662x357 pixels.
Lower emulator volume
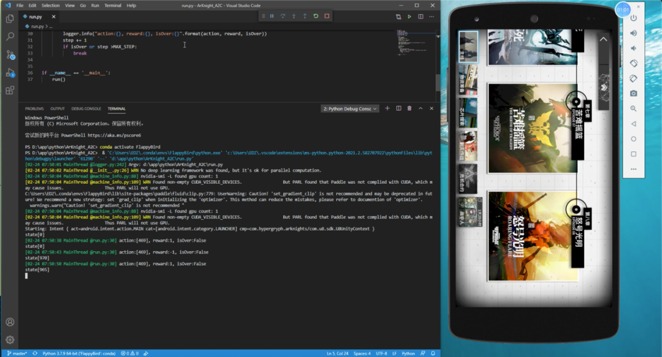coord(633,48)
